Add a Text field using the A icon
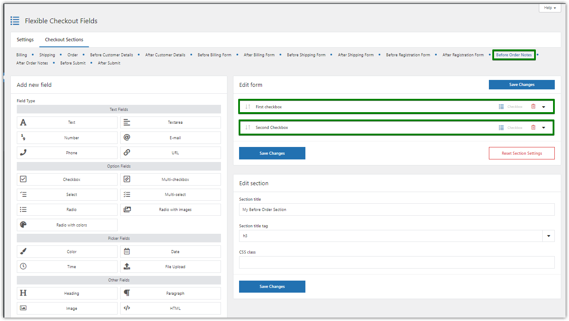 pos(24,122)
